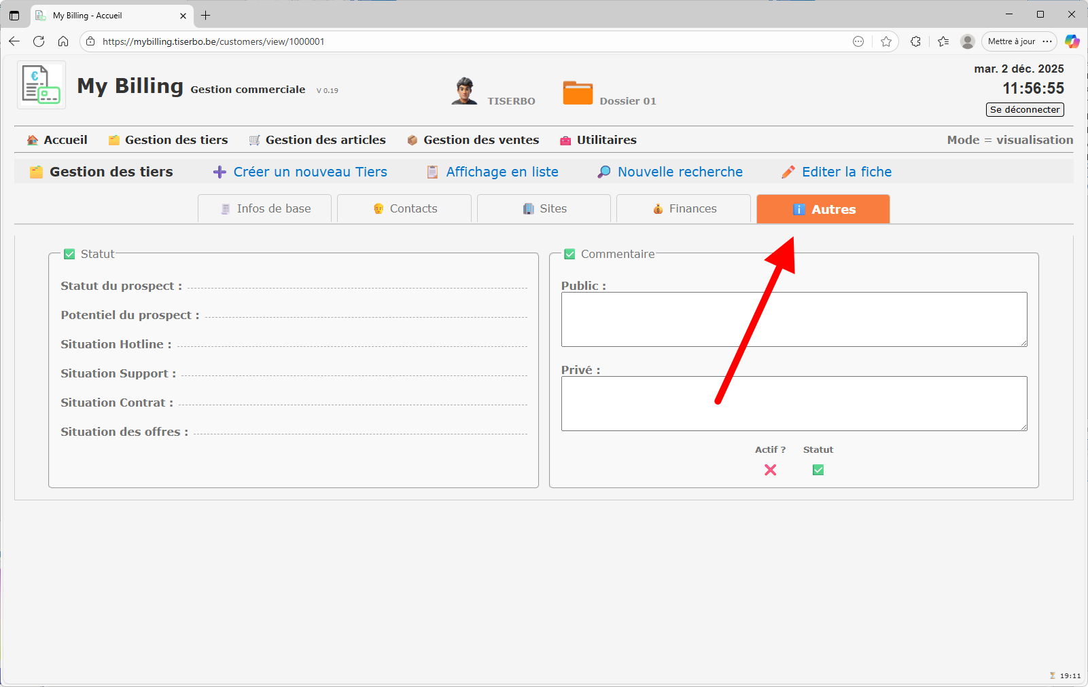This screenshot has width=1088, height=687.
Task: Toggle the Commentaire section checkbox
Action: [569, 255]
